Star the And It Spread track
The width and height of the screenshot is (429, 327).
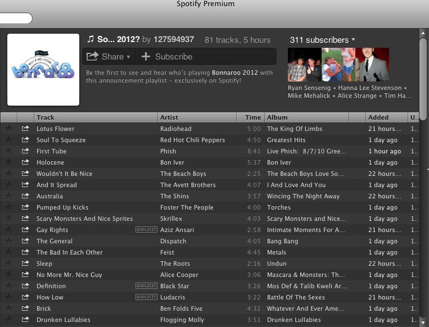pyautogui.click(x=9, y=184)
